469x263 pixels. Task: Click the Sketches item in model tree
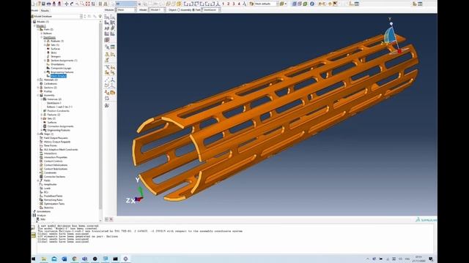[x=49, y=207]
